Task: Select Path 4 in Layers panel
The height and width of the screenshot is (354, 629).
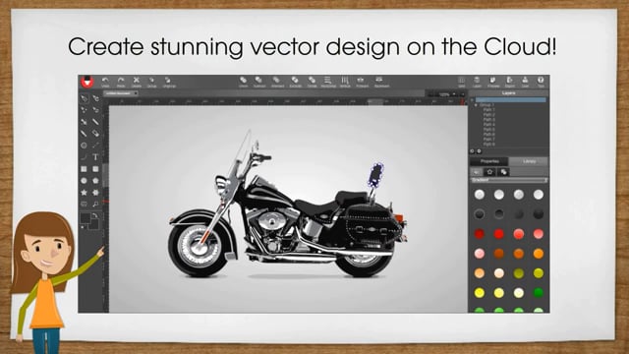Action: [x=489, y=125]
